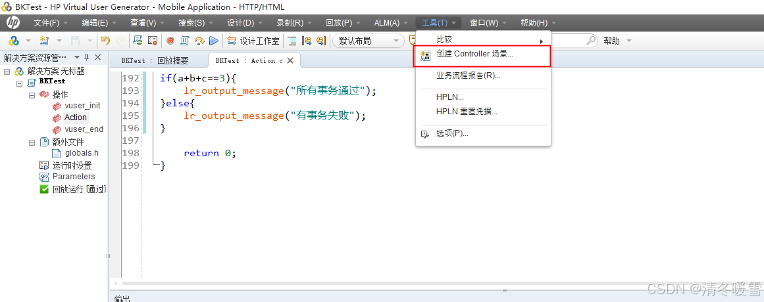Viewport: 764px width, 302px height.
Task: Click the blue replay play icon
Action: 214,41
